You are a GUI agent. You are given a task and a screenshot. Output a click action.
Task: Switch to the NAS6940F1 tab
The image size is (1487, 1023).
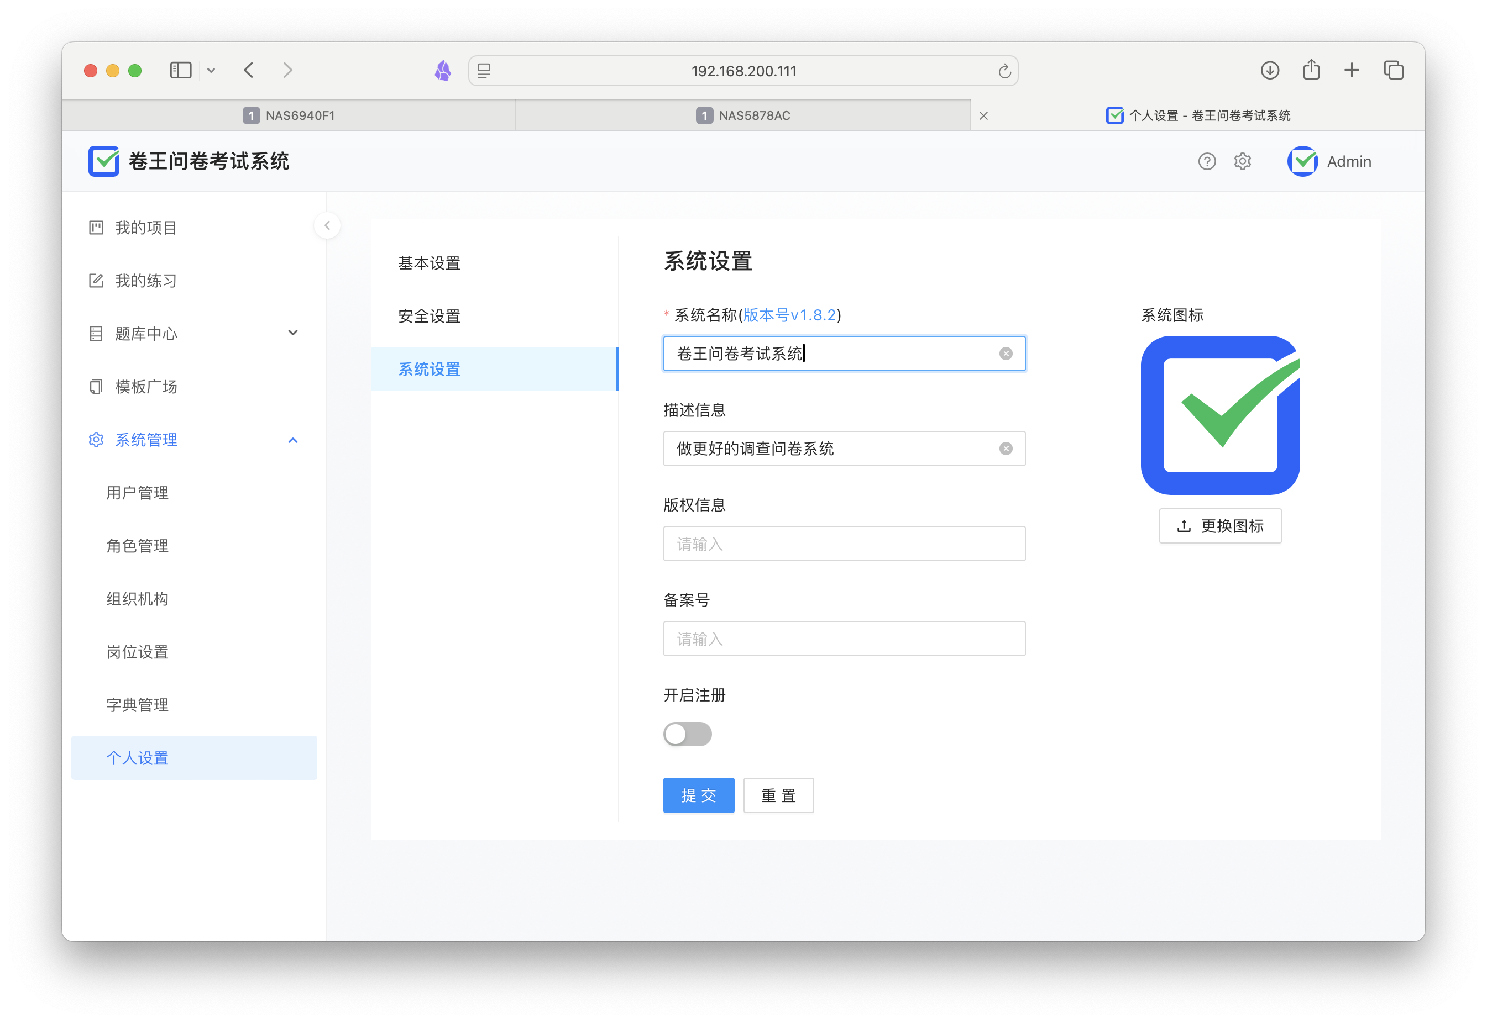click(289, 116)
